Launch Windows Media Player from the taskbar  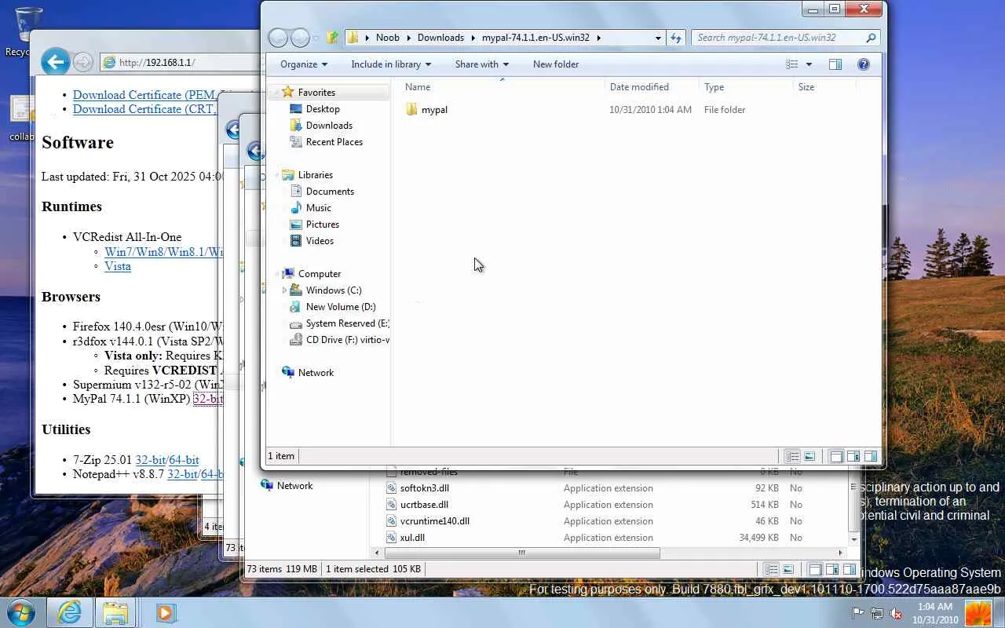coord(165,612)
